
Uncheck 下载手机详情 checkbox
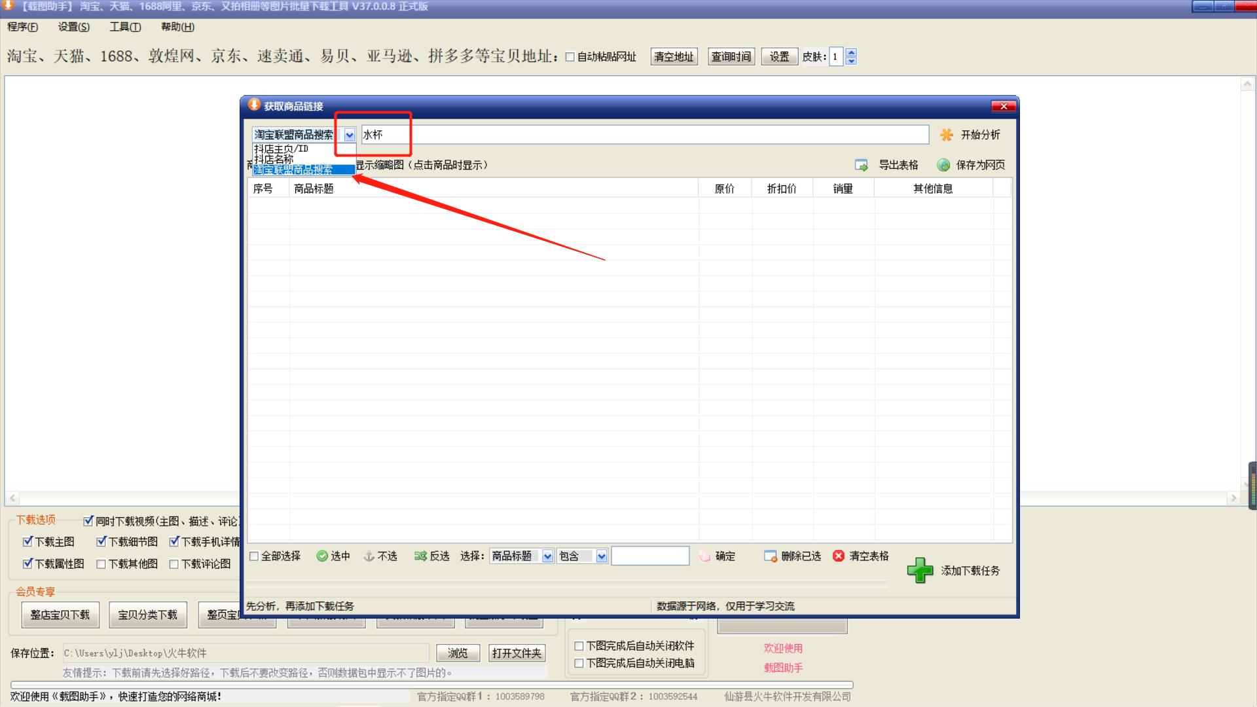[174, 541]
